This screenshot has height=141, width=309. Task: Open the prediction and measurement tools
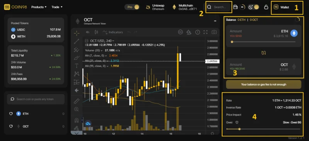[x=76, y=82]
